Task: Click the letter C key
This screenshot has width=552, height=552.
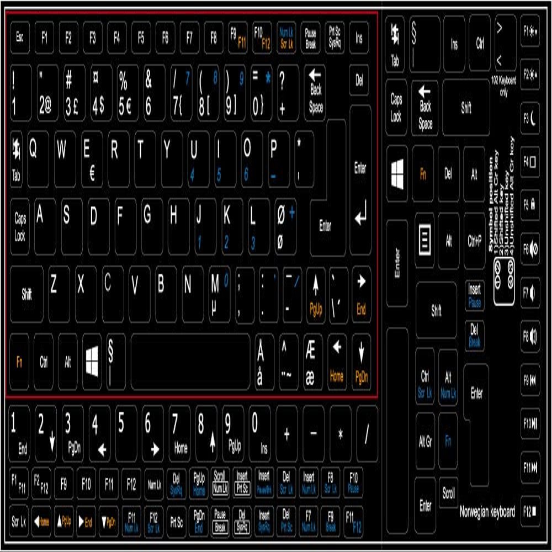Action: [113, 294]
